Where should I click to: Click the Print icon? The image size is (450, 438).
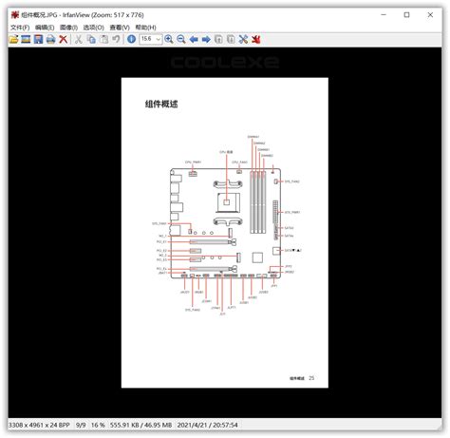tap(50, 39)
